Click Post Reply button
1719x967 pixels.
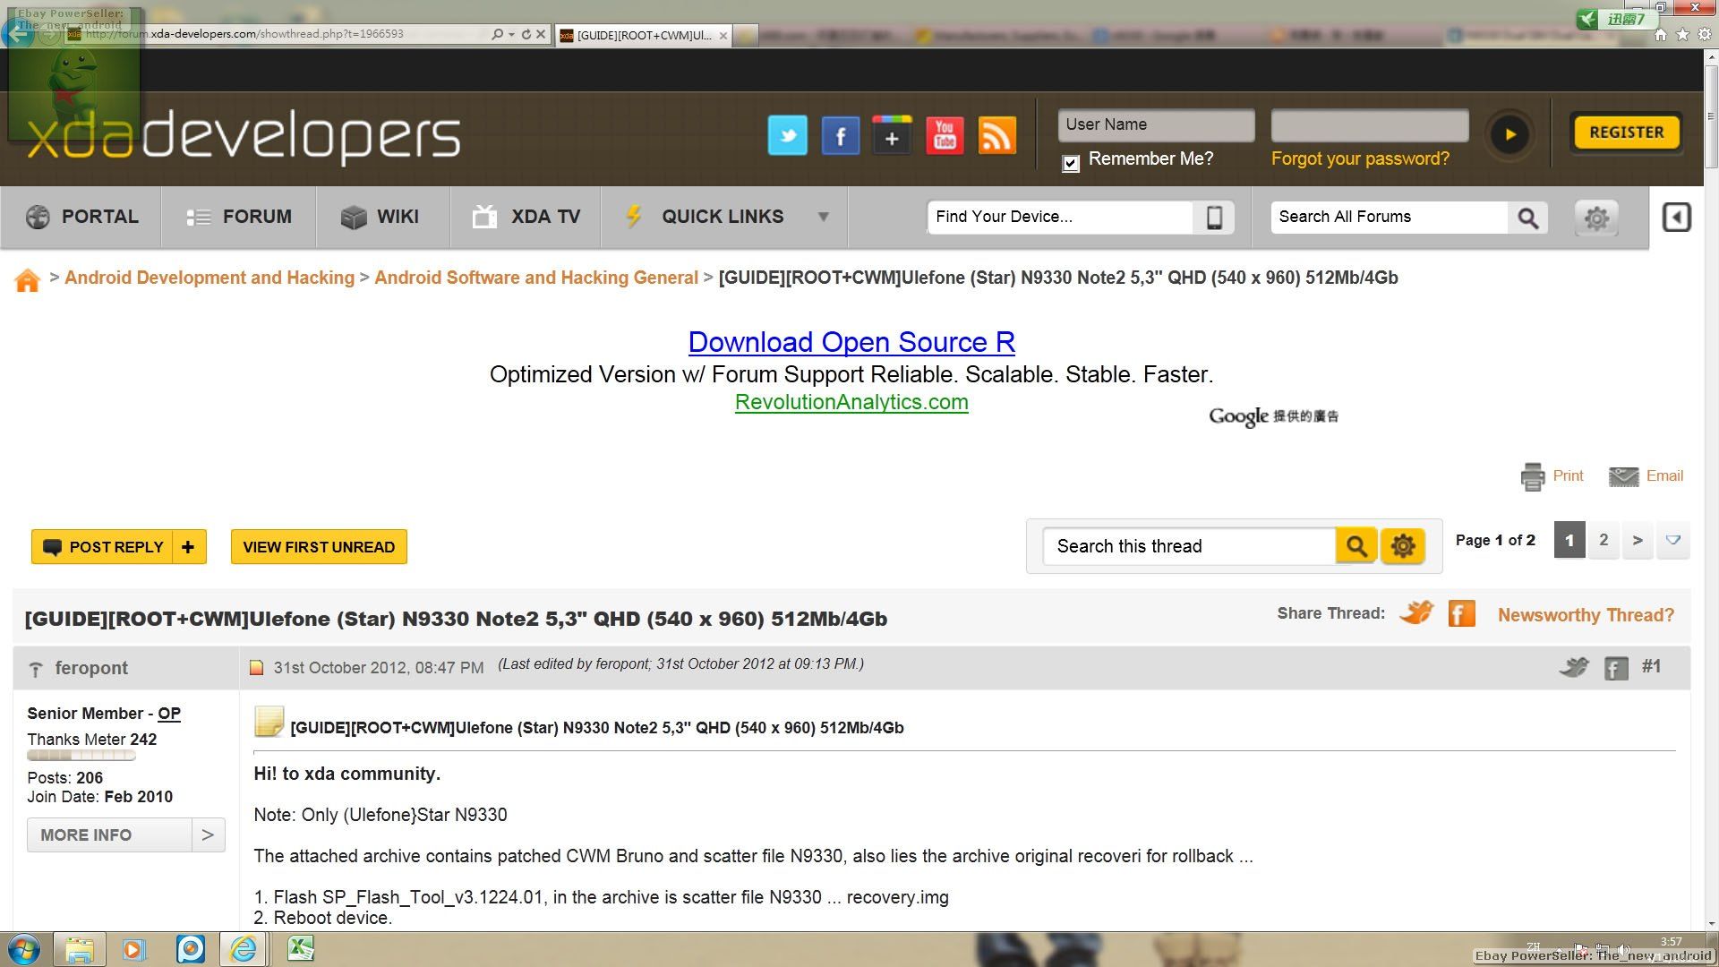102,547
